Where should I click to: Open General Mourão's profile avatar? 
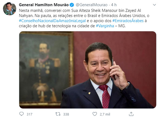click(9, 9)
